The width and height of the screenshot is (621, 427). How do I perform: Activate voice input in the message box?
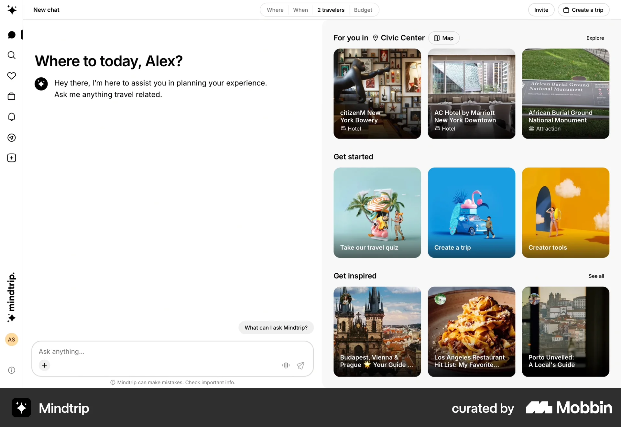point(285,365)
